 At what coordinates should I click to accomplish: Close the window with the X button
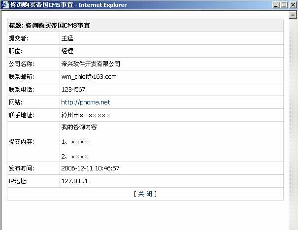(293, 5)
